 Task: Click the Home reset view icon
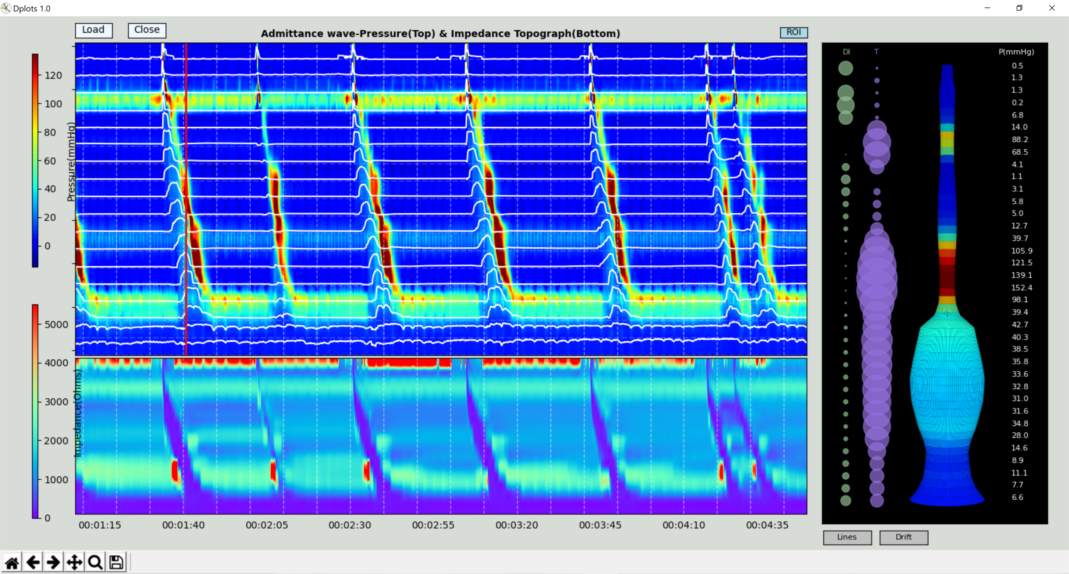pyautogui.click(x=12, y=563)
